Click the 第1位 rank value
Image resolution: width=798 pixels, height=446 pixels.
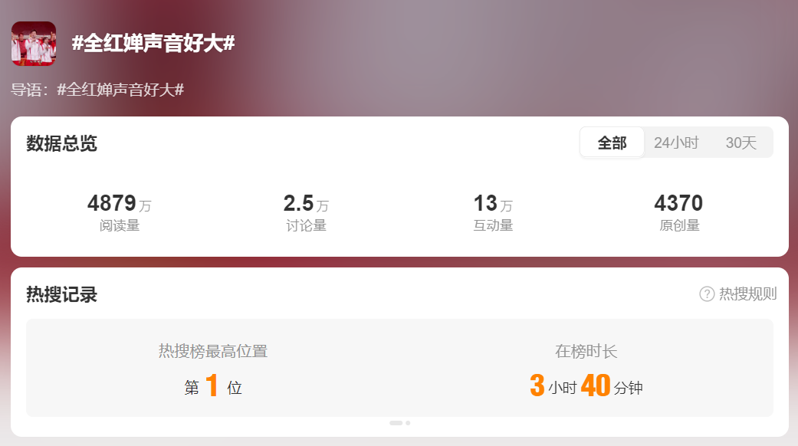[x=213, y=386]
